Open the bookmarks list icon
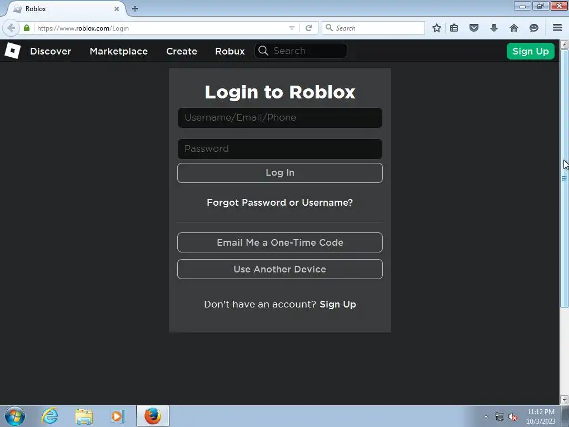This screenshot has width=569, height=427. (454, 28)
